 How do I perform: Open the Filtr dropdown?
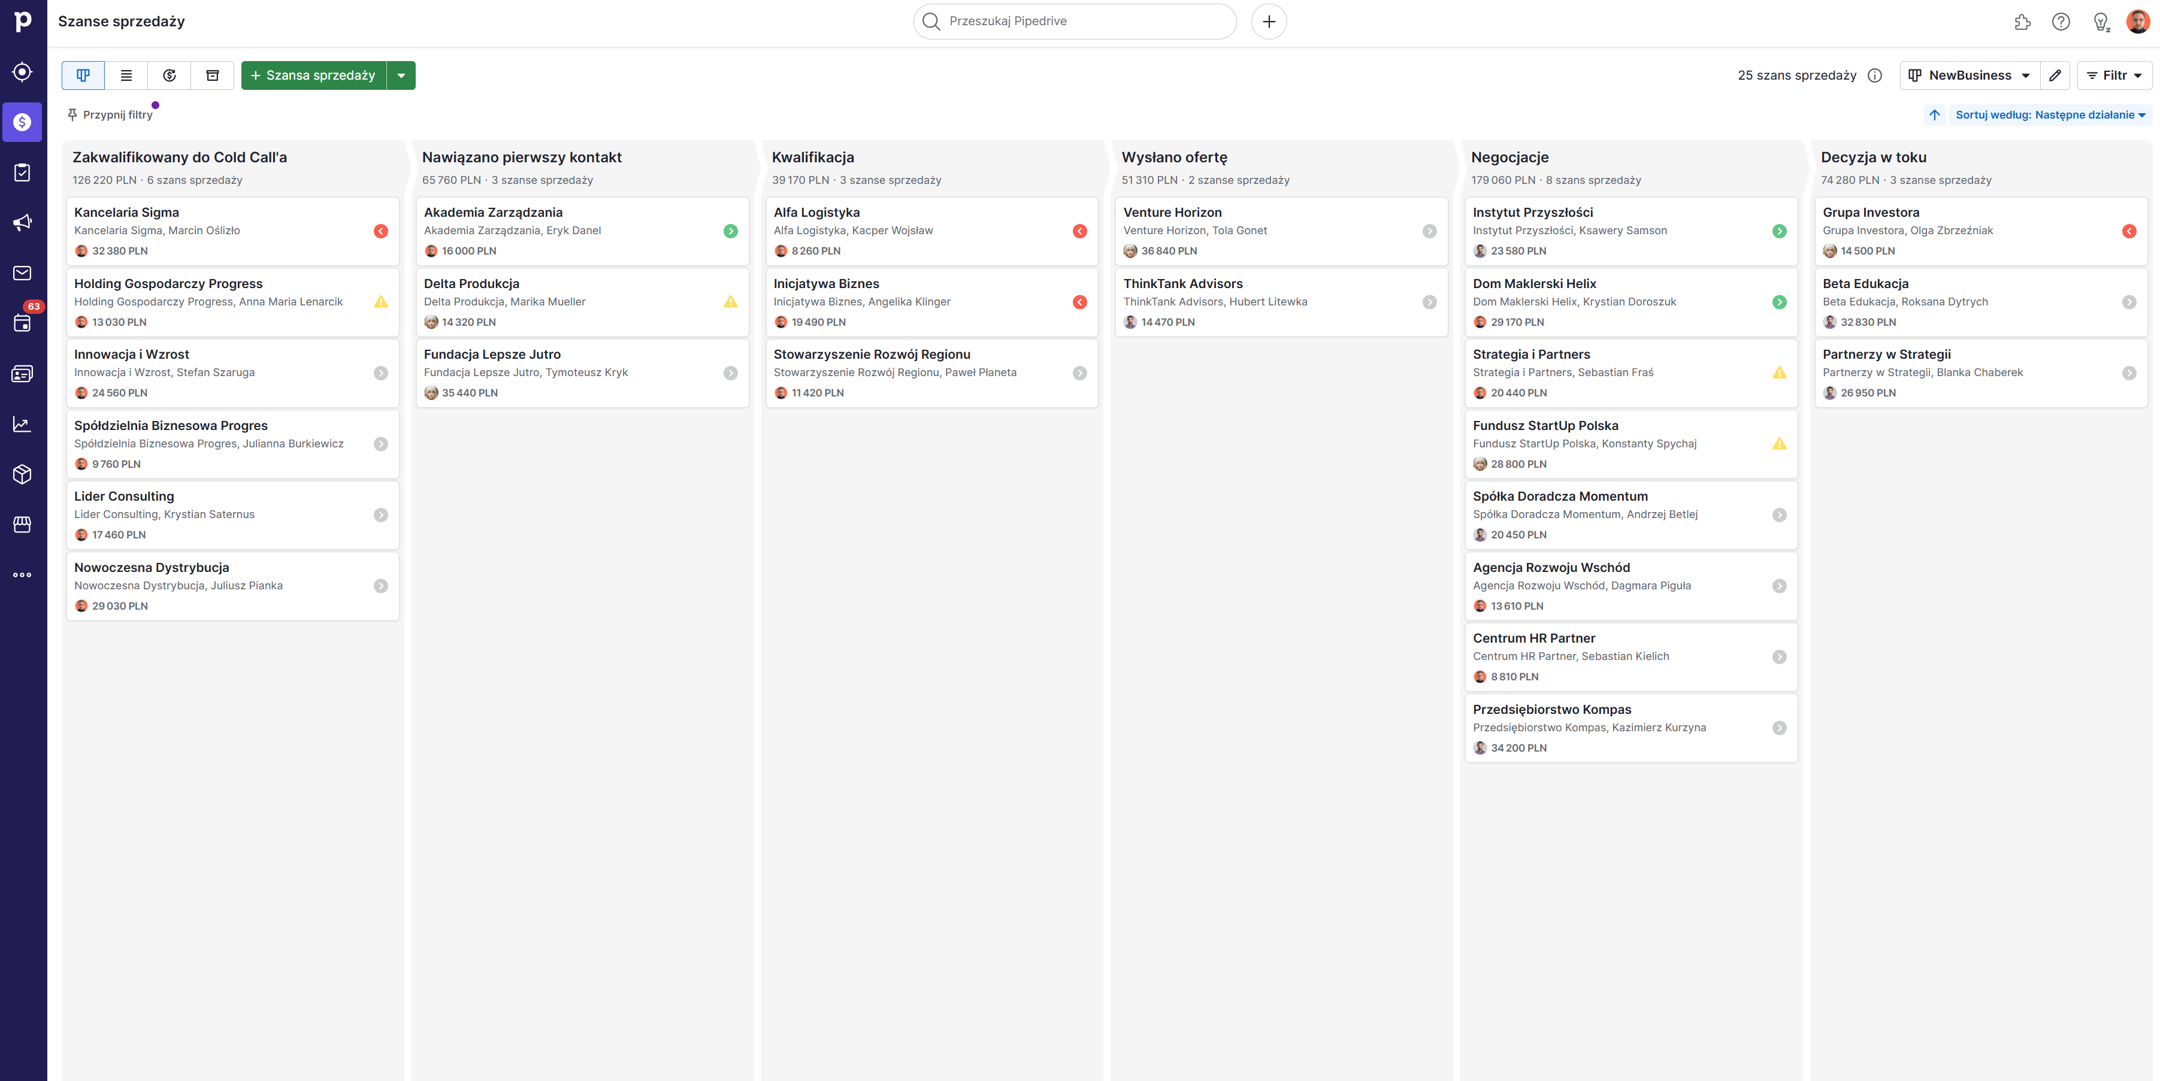(2114, 75)
